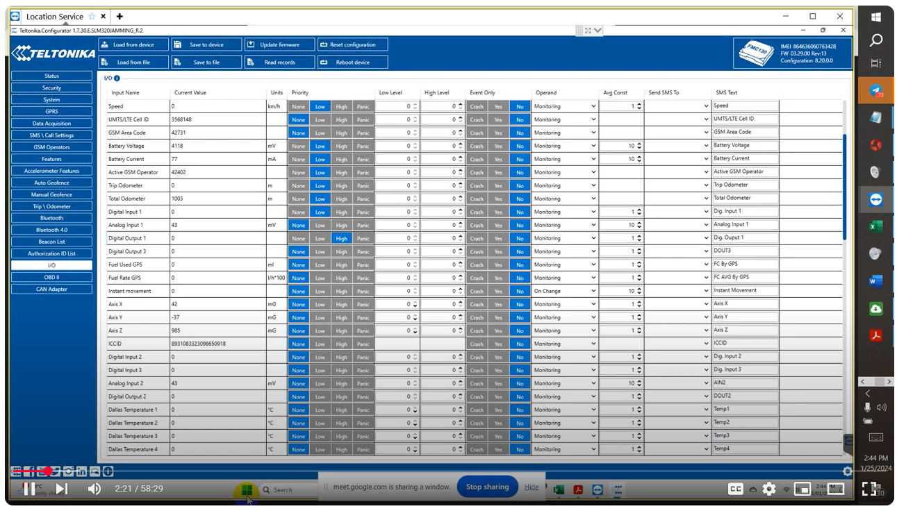Open Instant movement Operand dropdown (On Change)
897x511 pixels.
pyautogui.click(x=565, y=291)
